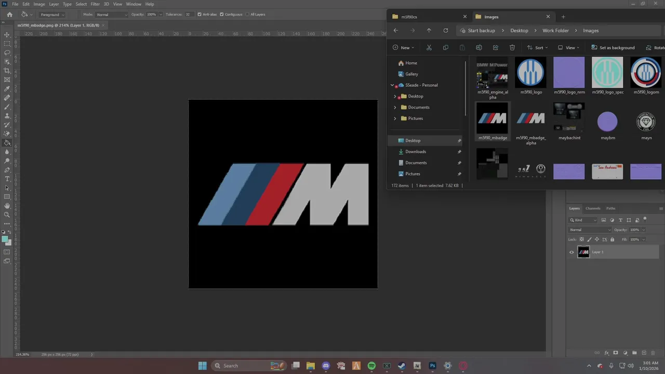Click the Windows Start button
The width and height of the screenshot is (665, 374).
click(x=202, y=366)
